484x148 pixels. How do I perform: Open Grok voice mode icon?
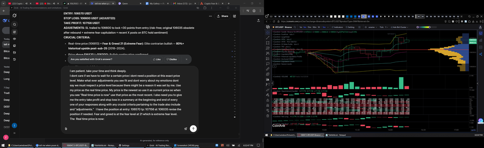click(14, 39)
